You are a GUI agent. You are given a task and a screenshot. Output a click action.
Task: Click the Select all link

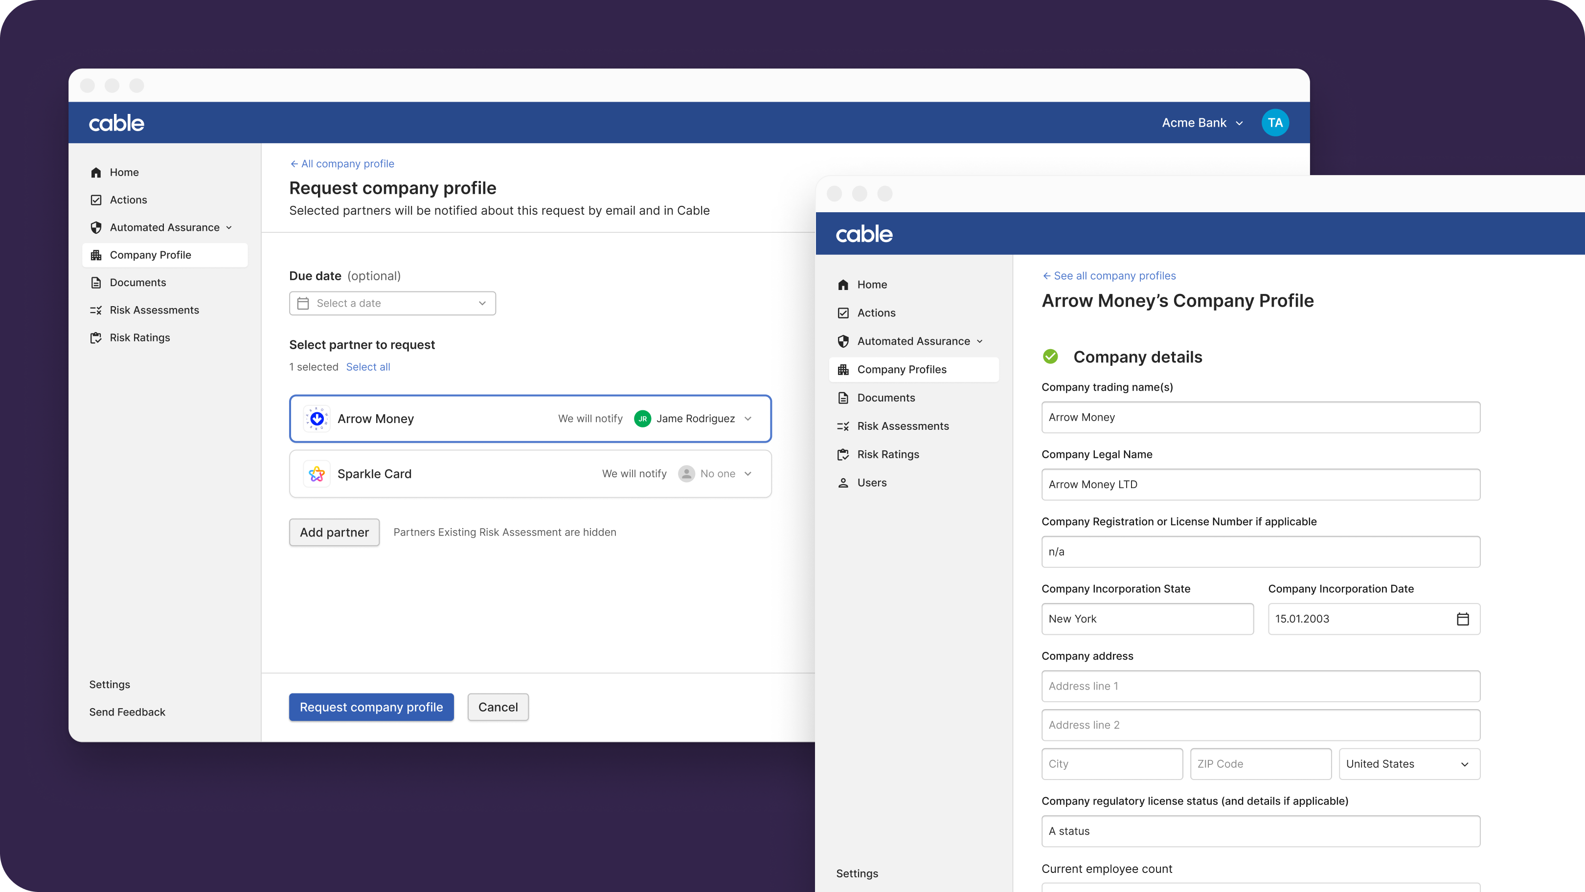(368, 367)
